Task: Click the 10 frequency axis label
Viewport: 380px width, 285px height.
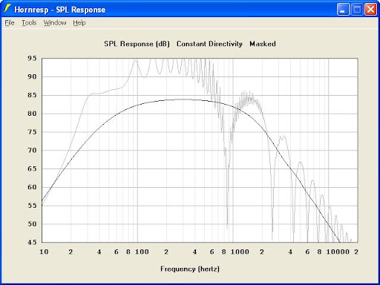Action: pos(44,252)
